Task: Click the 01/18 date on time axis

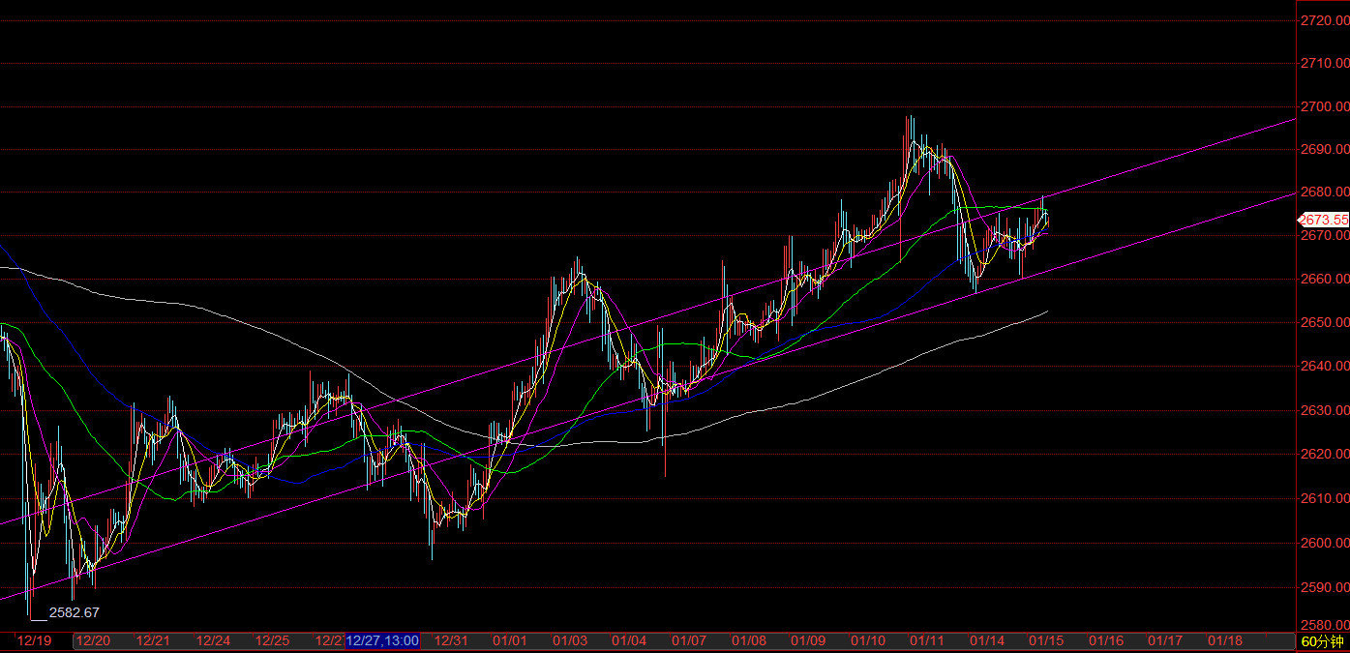Action: pyautogui.click(x=1224, y=640)
